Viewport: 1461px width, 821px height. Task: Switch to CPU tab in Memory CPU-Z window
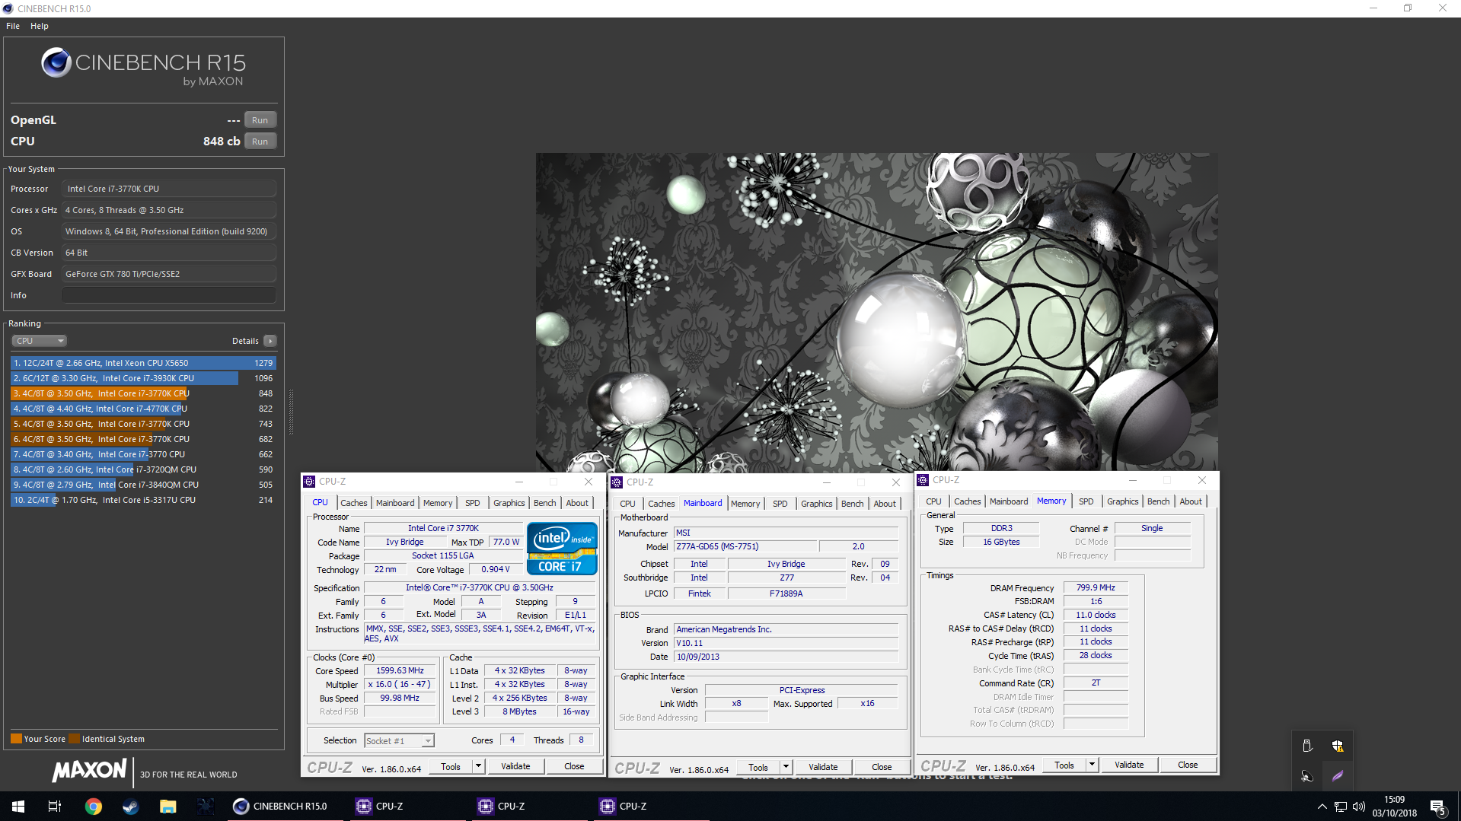coord(933,501)
